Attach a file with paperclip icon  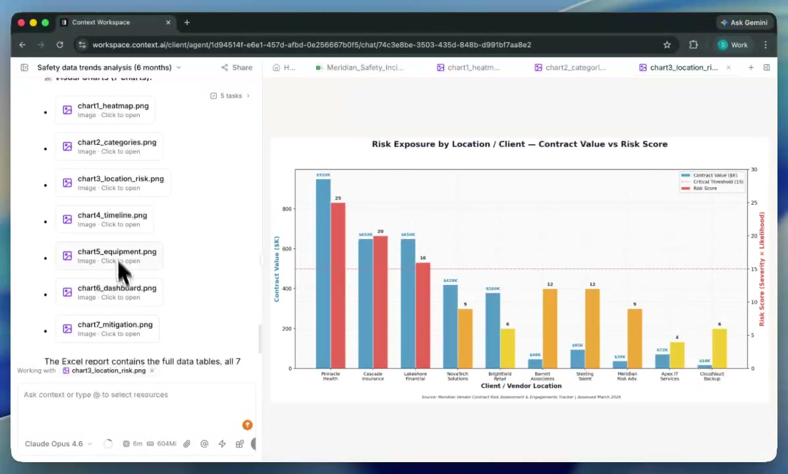point(187,444)
